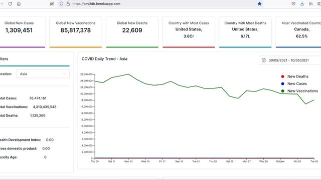Screen dimensions: 321x180
Task: Open the calendar icon in date range picker
Action: (x=264, y=60)
